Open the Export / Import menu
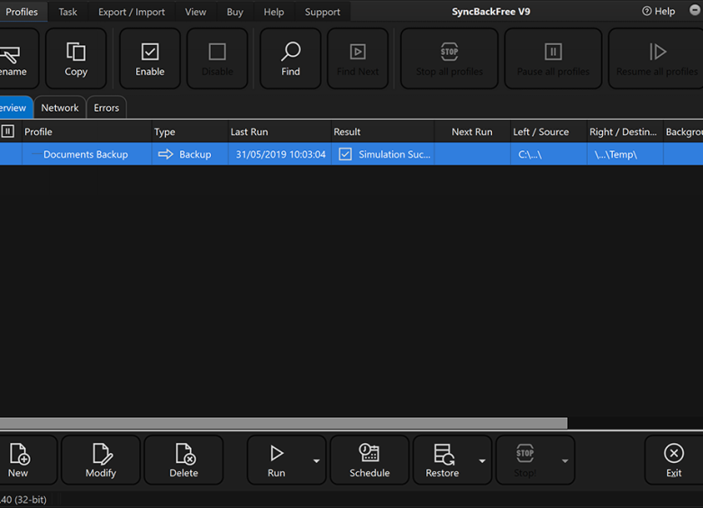Viewport: 703px width, 508px height. [x=132, y=12]
